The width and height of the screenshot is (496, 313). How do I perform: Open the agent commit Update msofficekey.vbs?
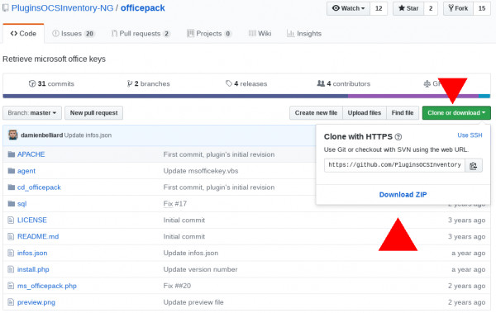coord(201,171)
